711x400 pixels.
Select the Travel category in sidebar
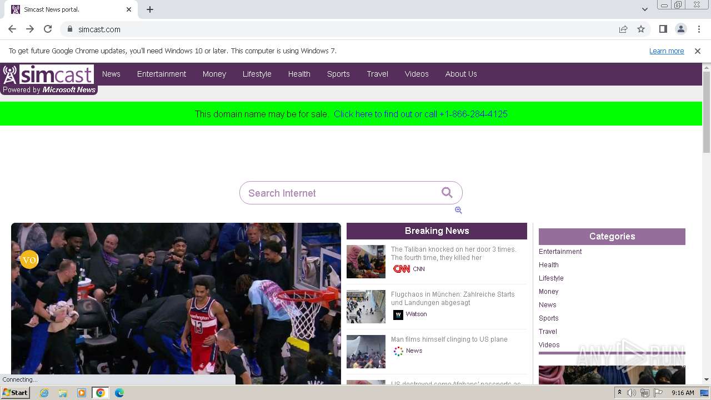click(548, 332)
